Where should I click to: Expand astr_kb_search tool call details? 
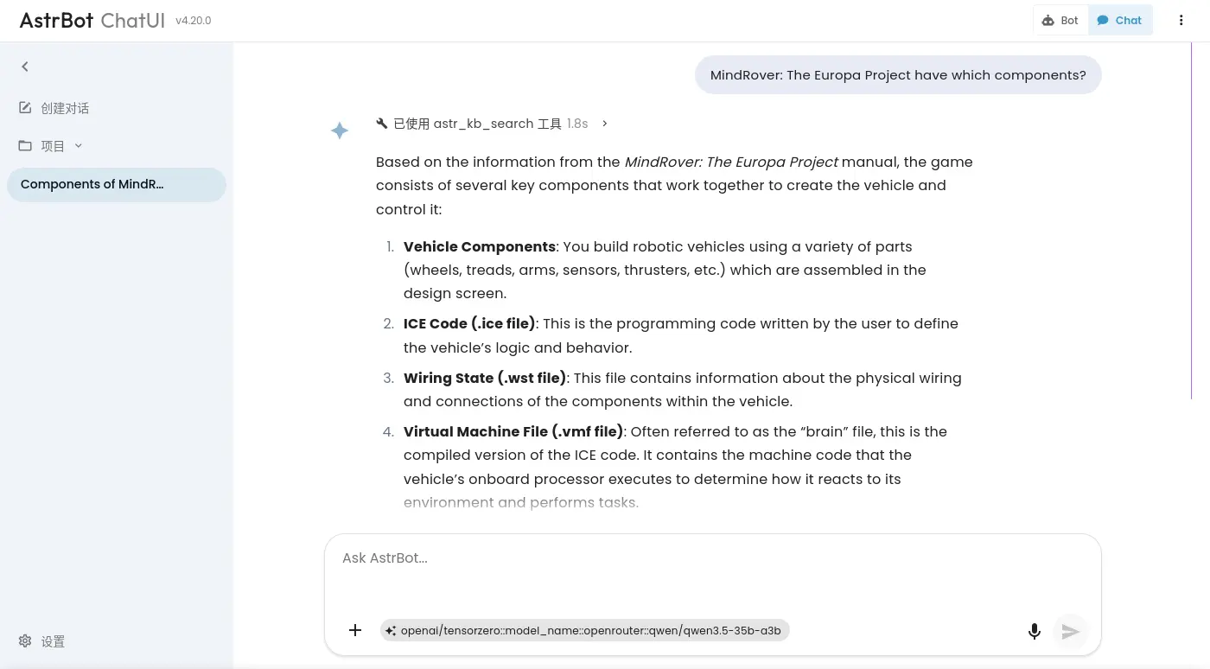click(x=604, y=124)
